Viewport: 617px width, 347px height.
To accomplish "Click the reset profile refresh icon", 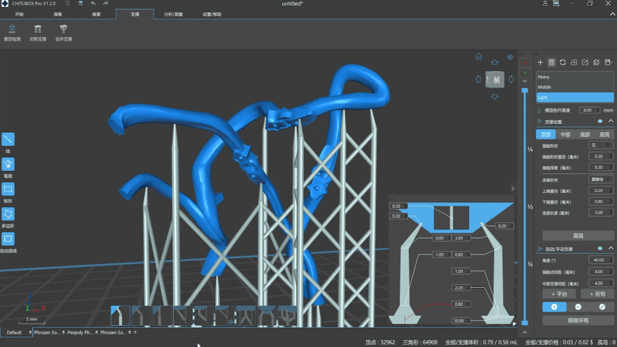I will click(563, 62).
